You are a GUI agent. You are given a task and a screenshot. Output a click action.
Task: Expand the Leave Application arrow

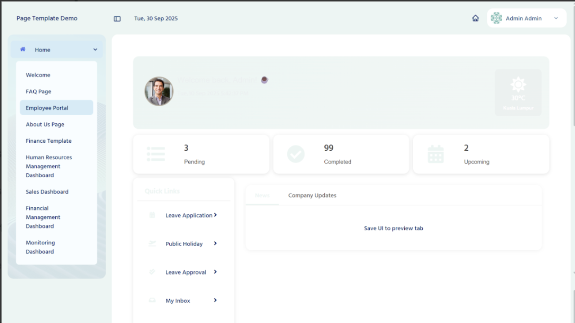point(215,215)
